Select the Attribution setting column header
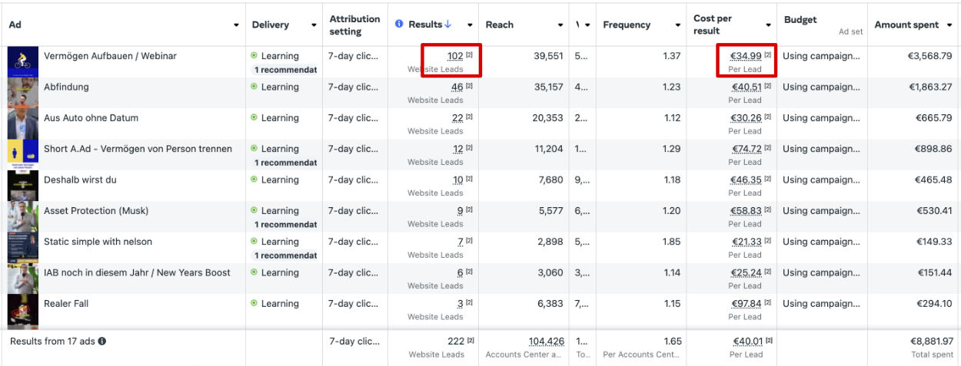The height and width of the screenshot is (366, 961). pos(354,25)
